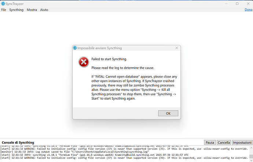Viewport: 253px width, 162px height.
Task: Close the SyncTrayzor main window
Action: [x=248, y=4]
